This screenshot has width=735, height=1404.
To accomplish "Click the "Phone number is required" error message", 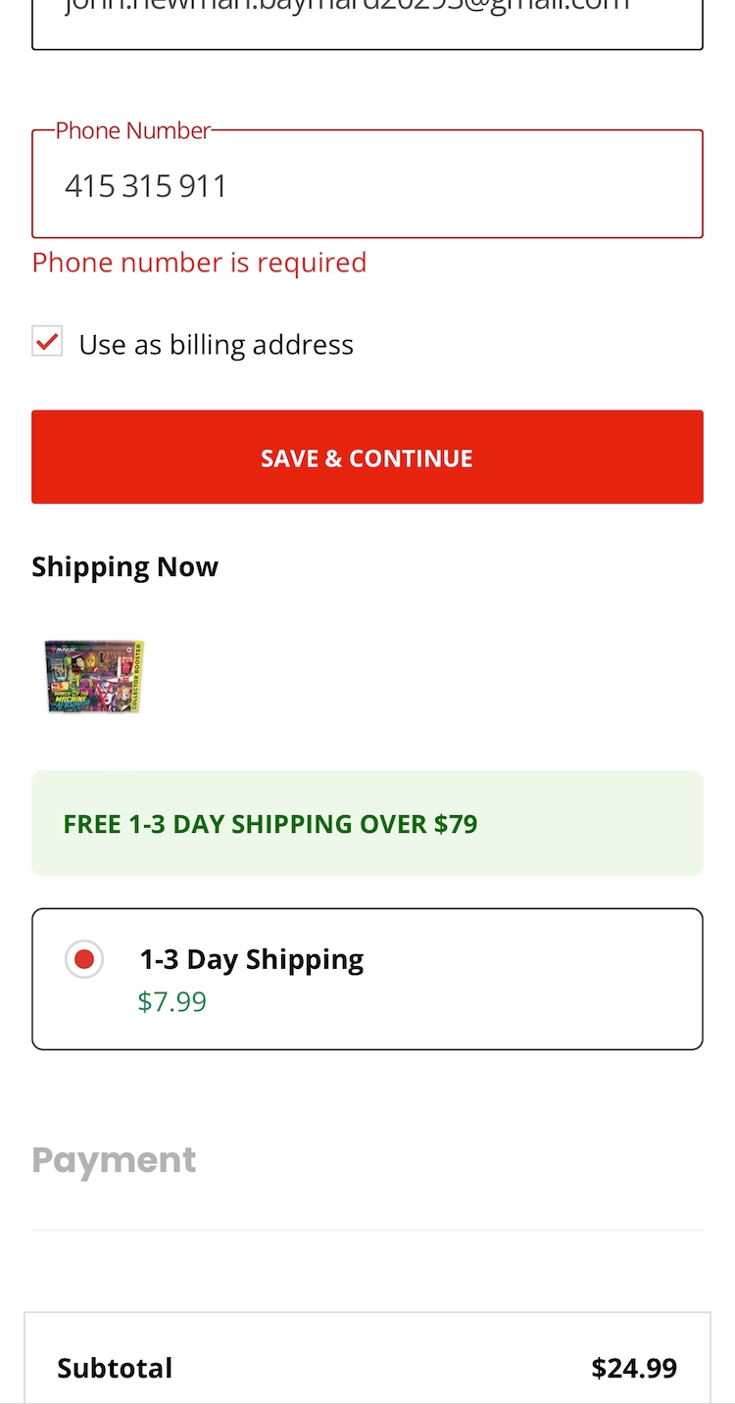I will tap(199, 263).
